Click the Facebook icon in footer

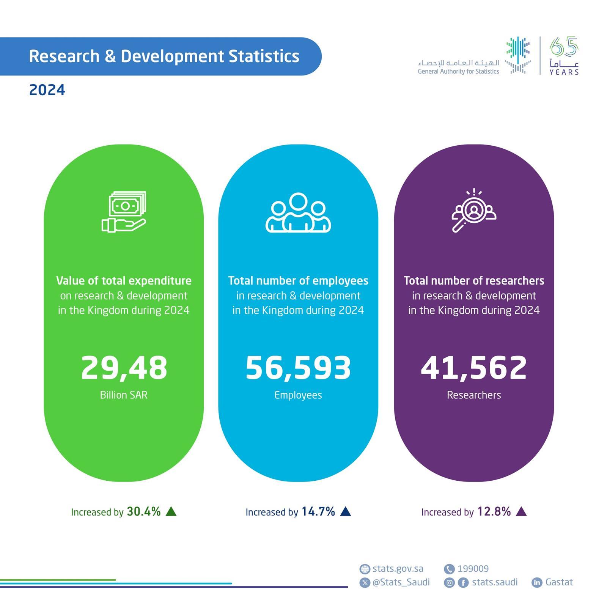tap(463, 583)
